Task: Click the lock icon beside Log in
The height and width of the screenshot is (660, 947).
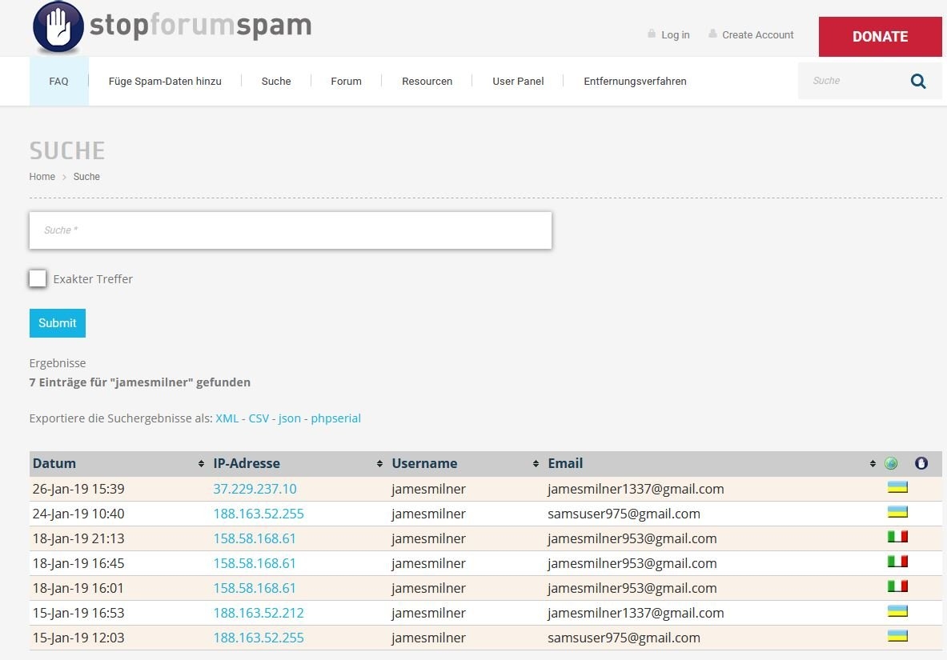Action: coord(652,34)
